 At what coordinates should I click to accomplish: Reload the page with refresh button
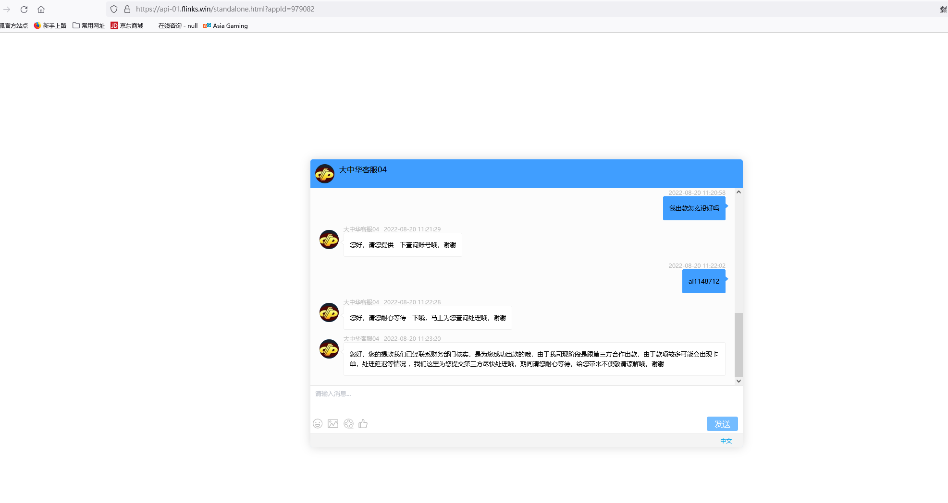tap(24, 9)
